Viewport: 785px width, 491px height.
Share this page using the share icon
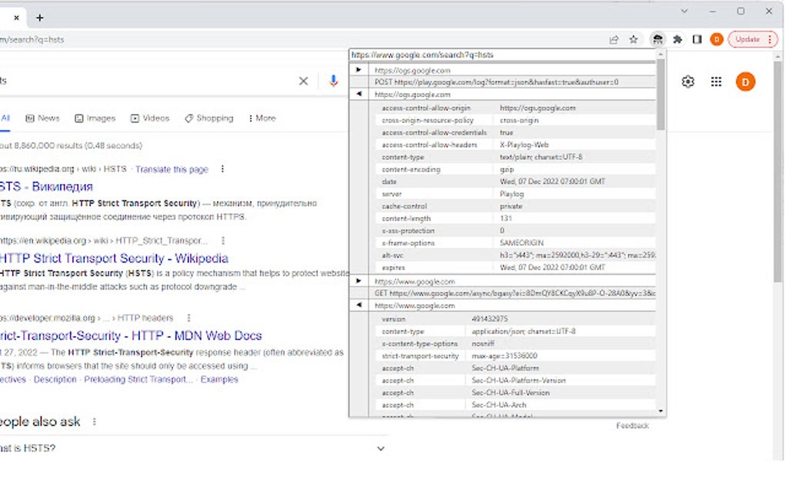[614, 39]
